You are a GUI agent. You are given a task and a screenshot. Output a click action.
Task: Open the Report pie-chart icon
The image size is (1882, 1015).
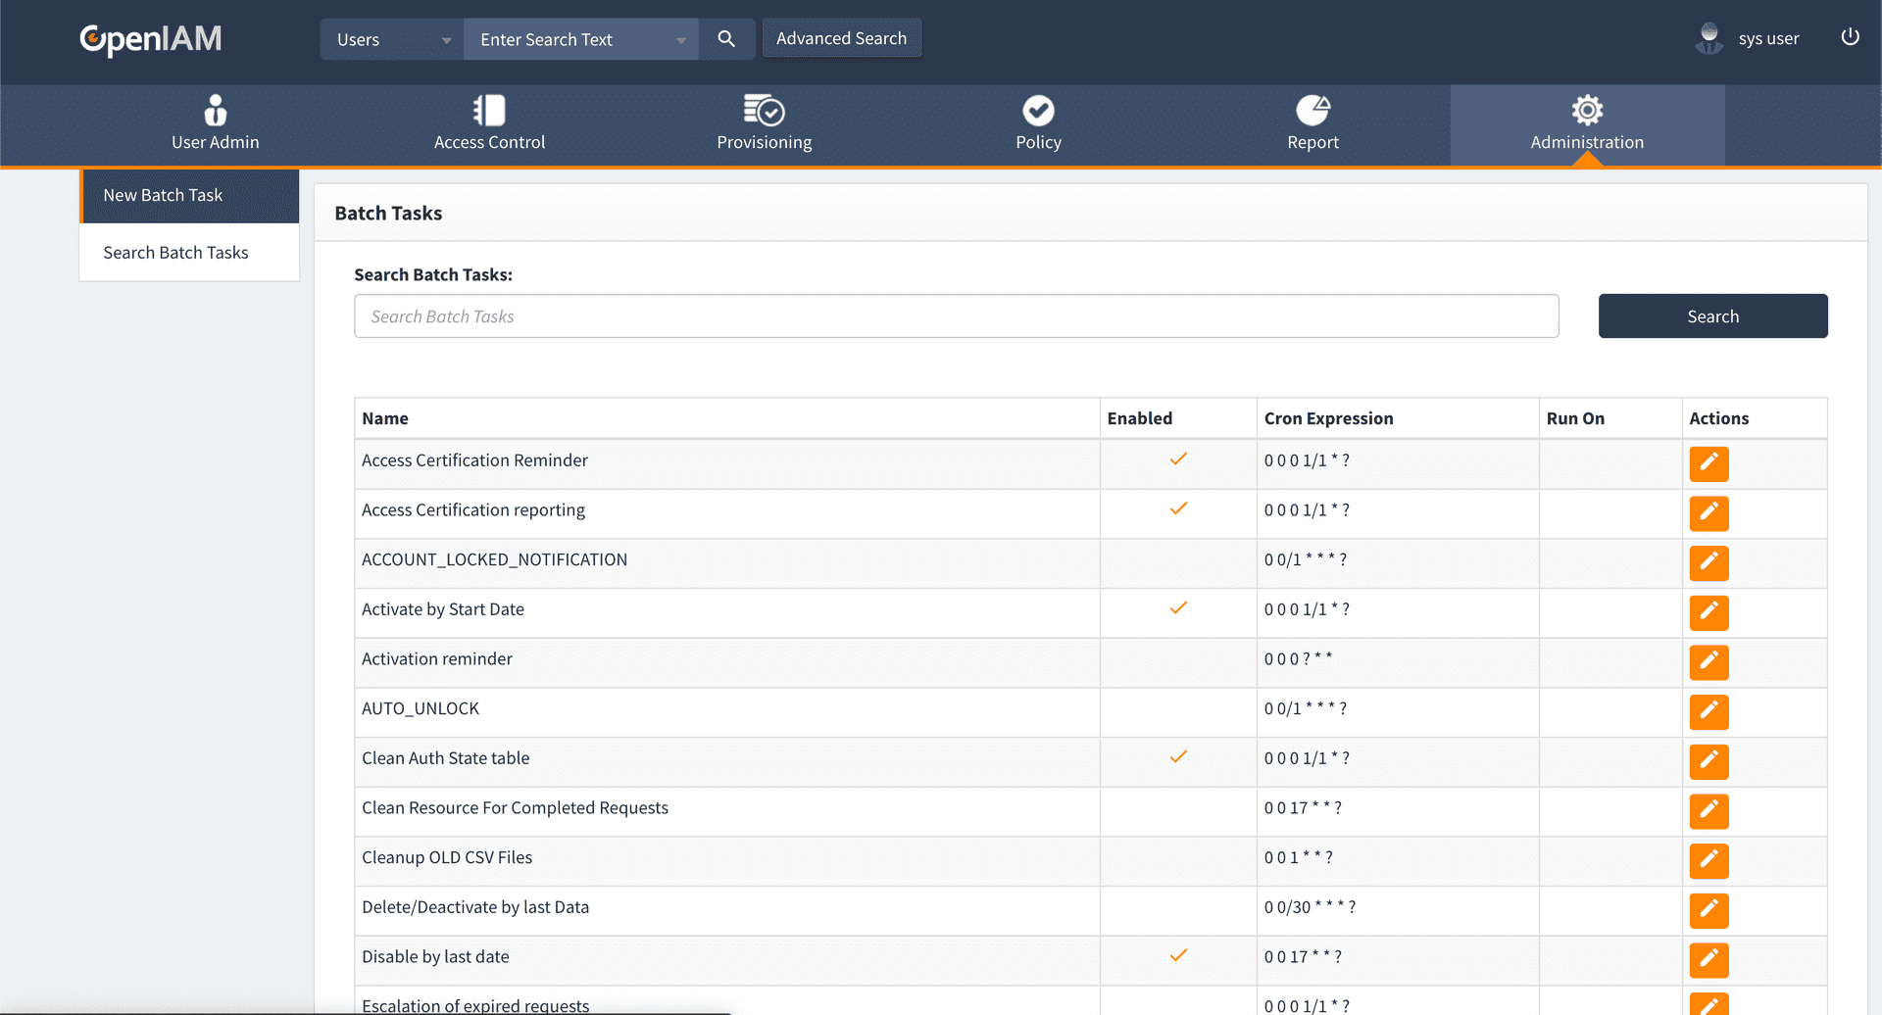click(x=1312, y=110)
